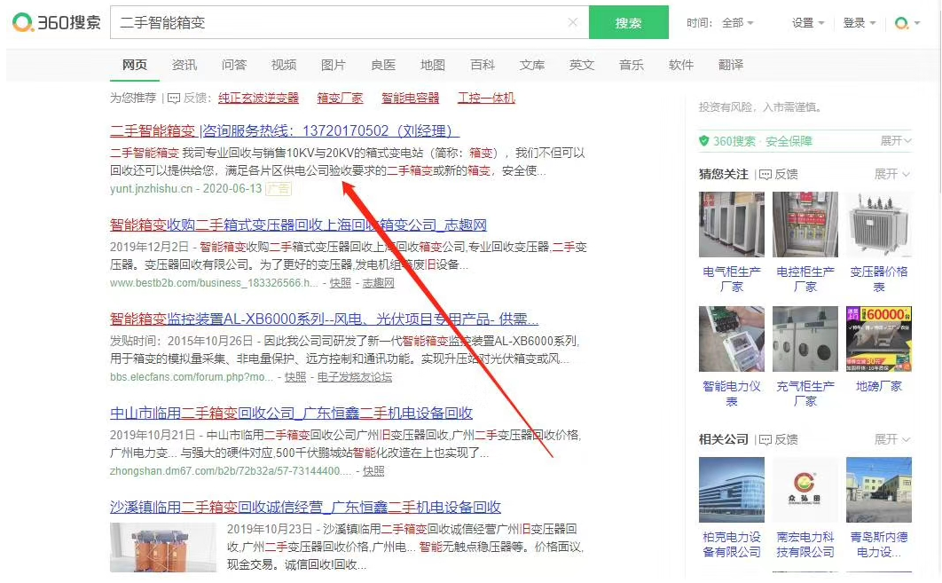Select the 网页 tab
Screen dimensions: 942x583
pyautogui.click(x=135, y=65)
